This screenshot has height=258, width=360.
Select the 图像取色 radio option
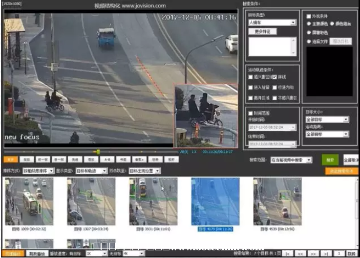(309, 32)
